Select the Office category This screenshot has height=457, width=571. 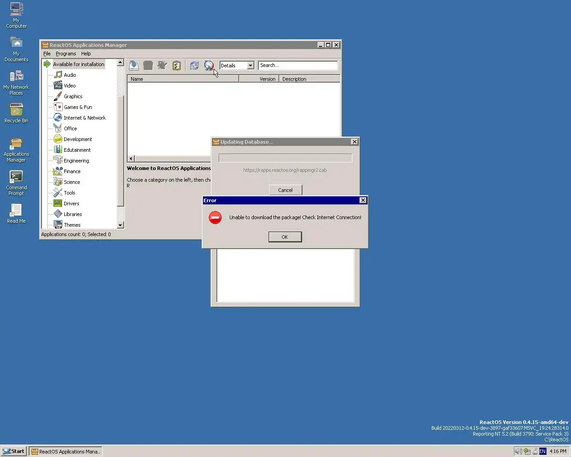70,129
